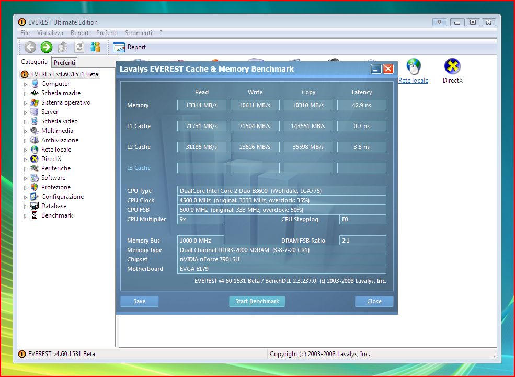Select the Scheda madre motherboard icon
The image size is (515, 377).
[35, 93]
